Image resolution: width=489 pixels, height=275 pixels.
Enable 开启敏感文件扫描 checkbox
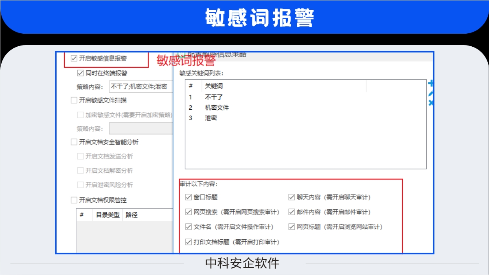(x=74, y=100)
